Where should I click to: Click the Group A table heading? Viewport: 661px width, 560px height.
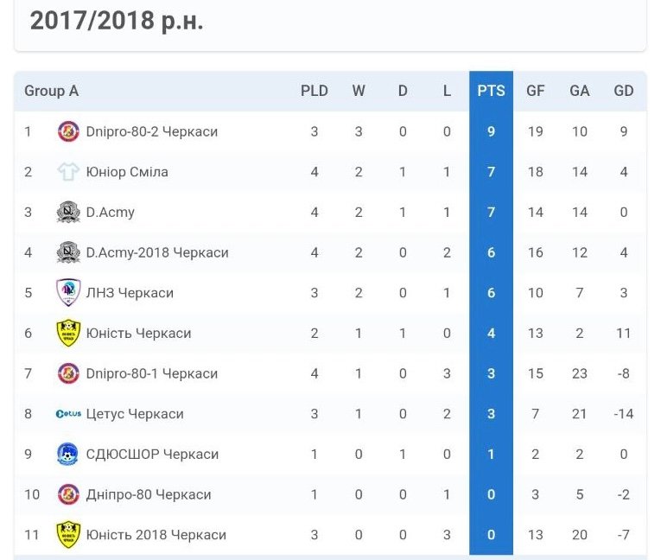pos(52,91)
